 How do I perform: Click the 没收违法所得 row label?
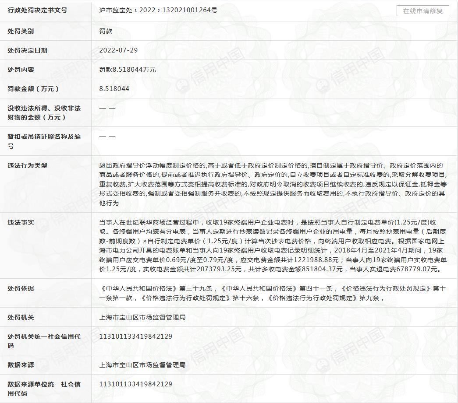tap(44, 112)
